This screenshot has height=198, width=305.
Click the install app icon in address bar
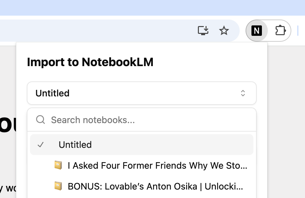(203, 31)
